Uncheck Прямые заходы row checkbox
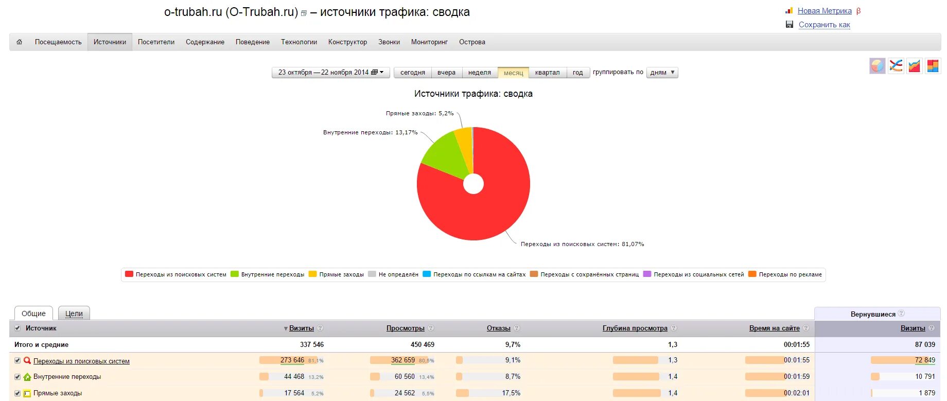The height and width of the screenshot is (401, 947). point(17,393)
